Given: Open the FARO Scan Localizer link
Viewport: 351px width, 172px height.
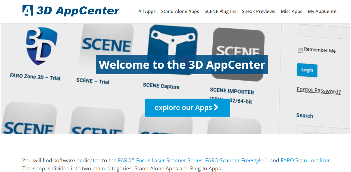Looking at the screenshot, I should point(305,160).
